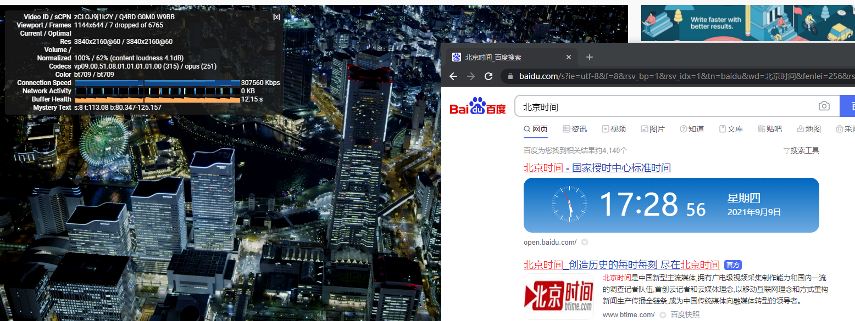Close the stats for nerds overlay

click(276, 17)
